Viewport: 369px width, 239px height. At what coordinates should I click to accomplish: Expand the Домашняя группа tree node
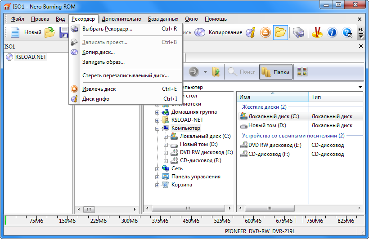[157, 112]
